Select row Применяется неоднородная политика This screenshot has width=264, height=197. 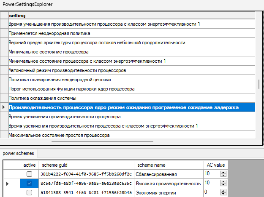(132, 33)
